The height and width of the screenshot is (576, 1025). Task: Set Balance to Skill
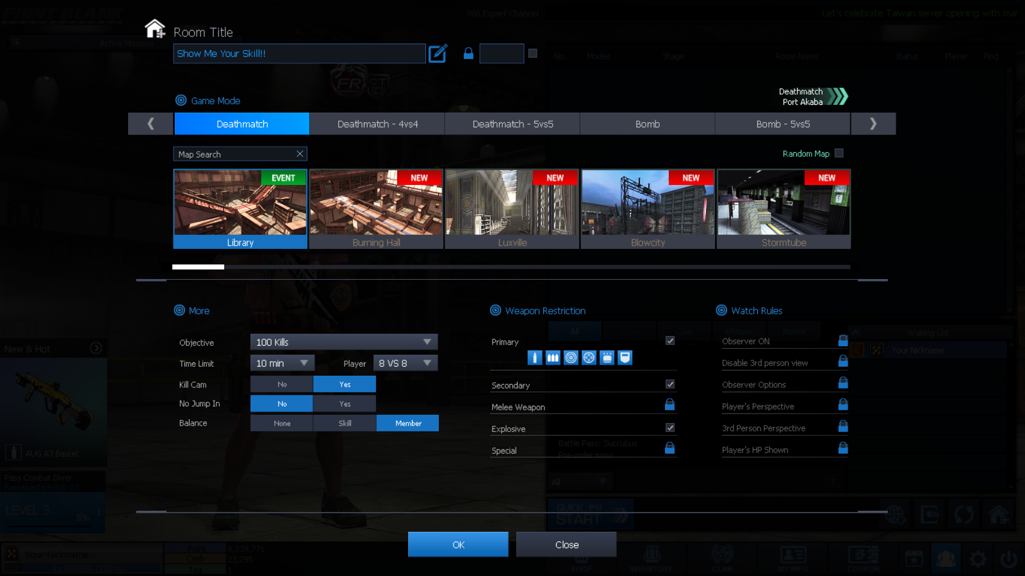click(345, 423)
